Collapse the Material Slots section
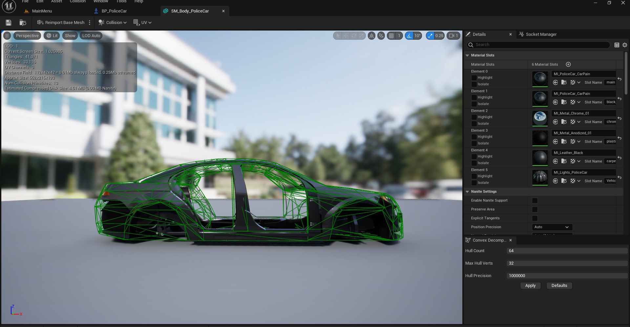 (467, 55)
